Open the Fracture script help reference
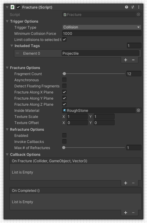The width and height of the screenshot is (147, 223). pyautogui.click(x=126, y=7)
